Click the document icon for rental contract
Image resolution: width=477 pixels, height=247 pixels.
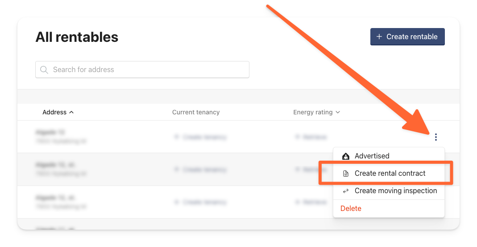pyautogui.click(x=345, y=174)
